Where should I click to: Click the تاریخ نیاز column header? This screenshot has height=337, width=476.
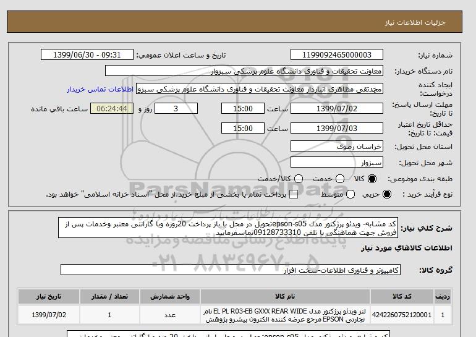pos(49,297)
